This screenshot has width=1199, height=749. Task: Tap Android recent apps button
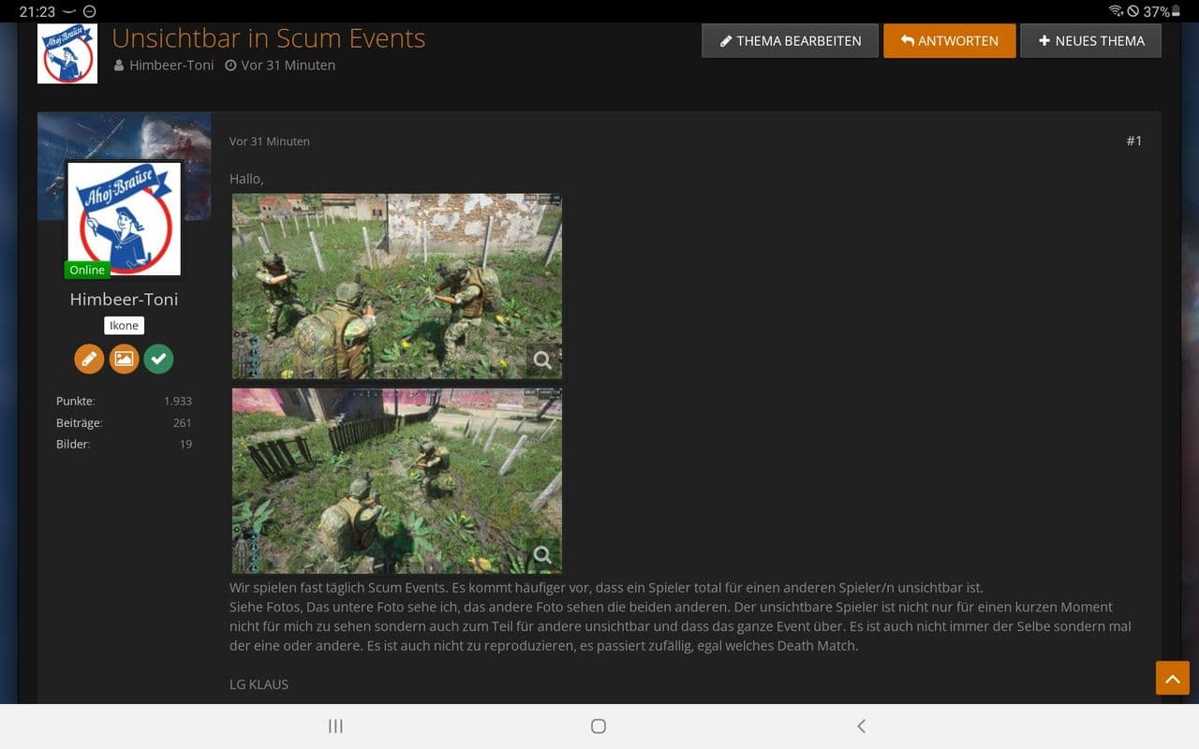(335, 726)
